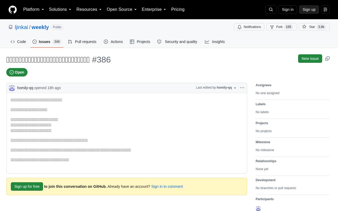Copy issue link using the copy icon
This screenshot has height=211, width=338.
point(327,59)
